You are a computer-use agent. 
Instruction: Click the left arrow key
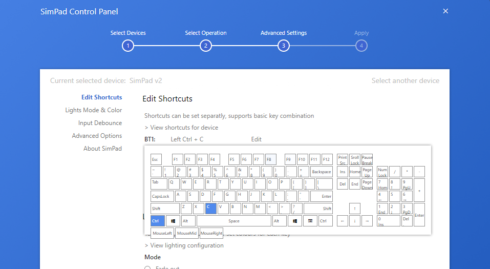tap(343, 221)
